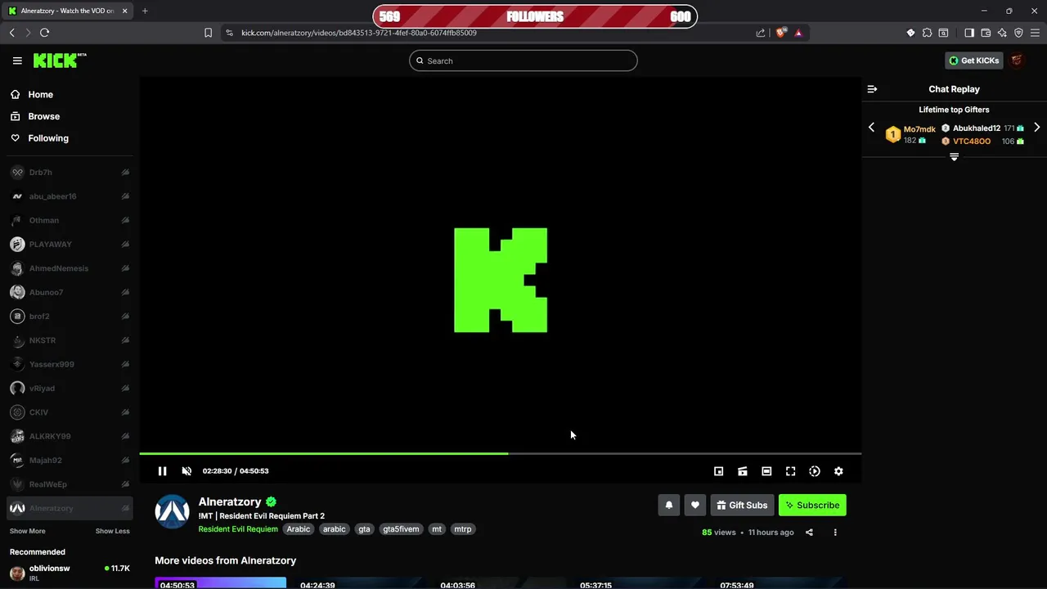Enter fullscreen mode in the player
This screenshot has height=589, width=1047.
click(x=790, y=471)
